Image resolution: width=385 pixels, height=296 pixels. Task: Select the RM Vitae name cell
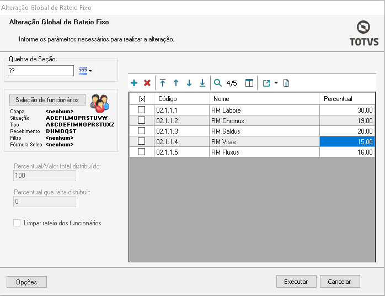coord(264,141)
